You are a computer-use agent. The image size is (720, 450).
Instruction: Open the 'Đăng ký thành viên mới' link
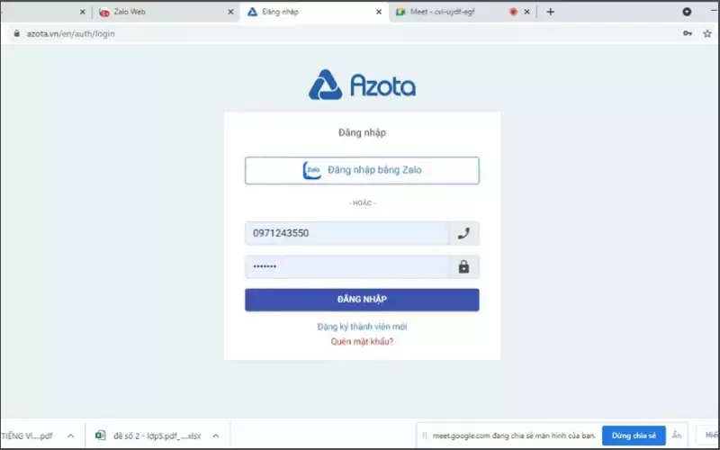(362, 327)
